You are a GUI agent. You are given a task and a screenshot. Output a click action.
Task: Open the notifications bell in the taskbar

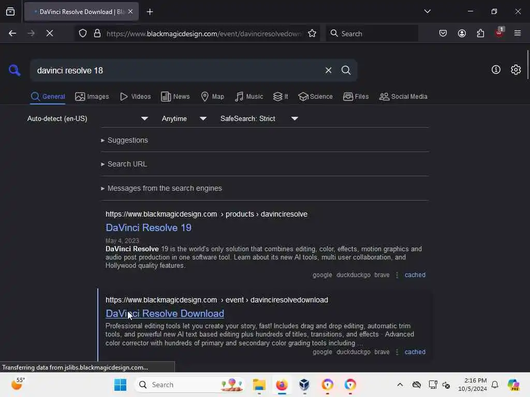495,385
